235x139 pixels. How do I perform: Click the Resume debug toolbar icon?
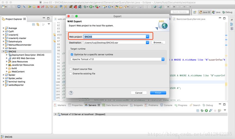coord(30,7)
